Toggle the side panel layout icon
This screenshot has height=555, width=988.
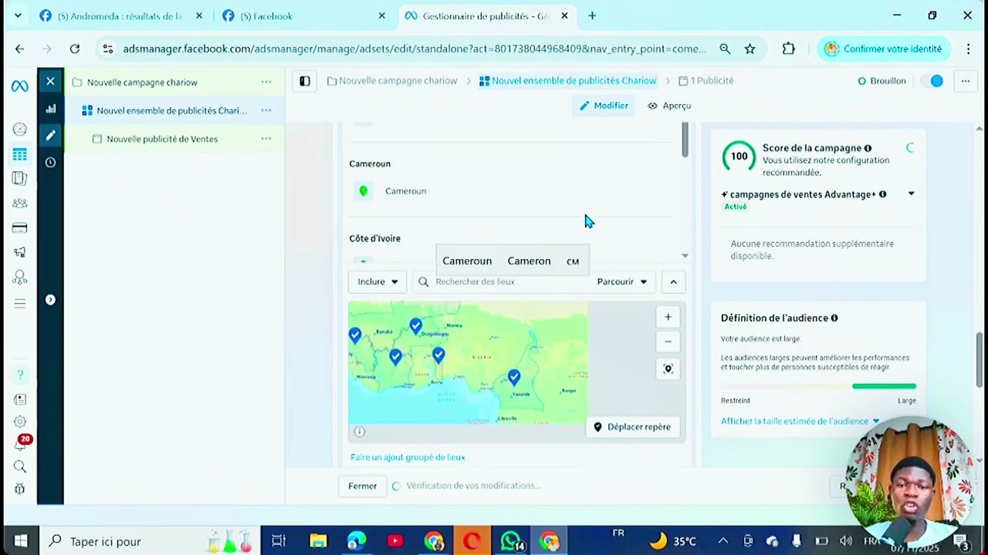305,81
